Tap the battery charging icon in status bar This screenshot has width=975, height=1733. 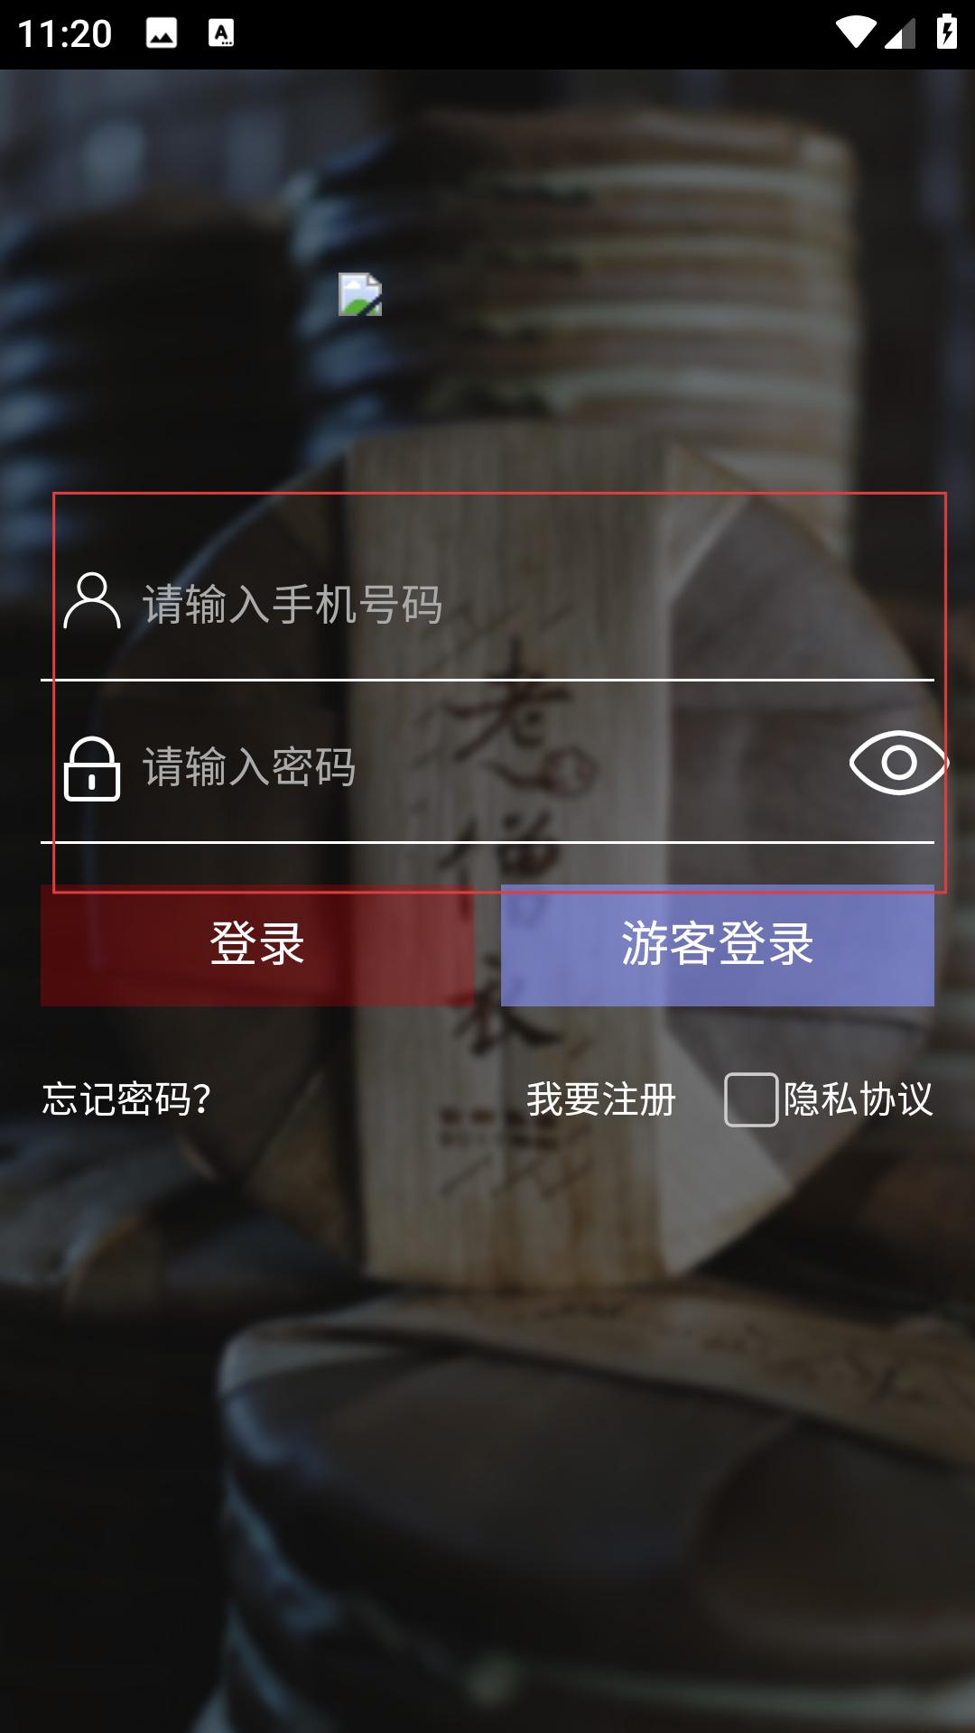(946, 32)
